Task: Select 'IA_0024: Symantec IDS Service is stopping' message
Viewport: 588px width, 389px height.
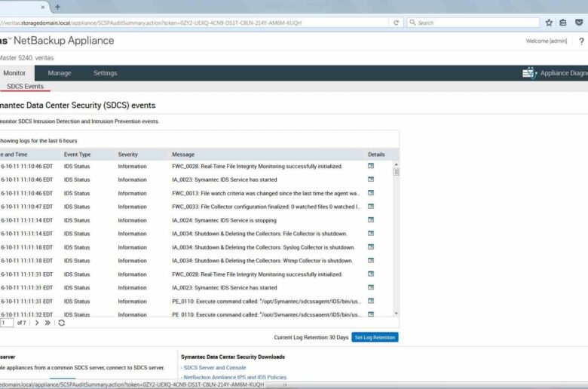Action: (224, 220)
